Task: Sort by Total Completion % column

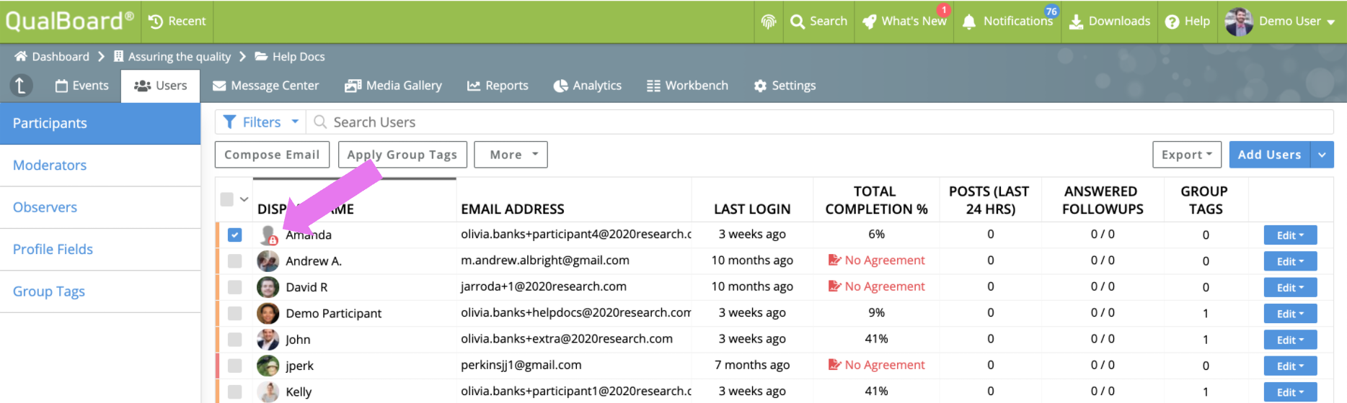Action: (x=876, y=200)
